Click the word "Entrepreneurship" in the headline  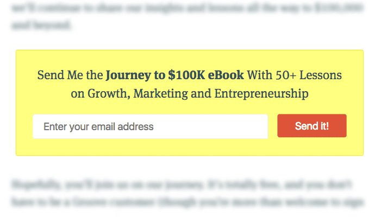click(261, 93)
